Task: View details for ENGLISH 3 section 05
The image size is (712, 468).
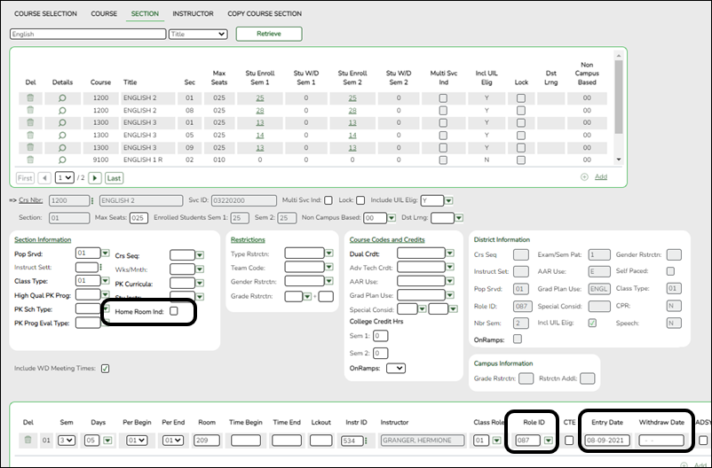Action: (62, 135)
